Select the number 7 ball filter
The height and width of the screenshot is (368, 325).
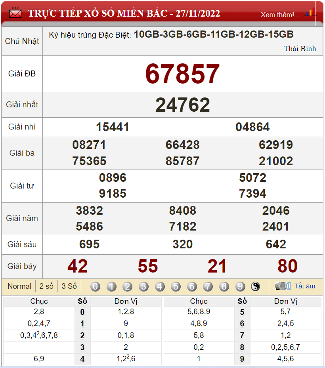point(208,286)
